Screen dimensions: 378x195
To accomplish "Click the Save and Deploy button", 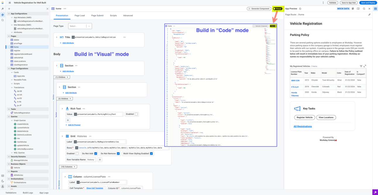I will (x=368, y=3).
